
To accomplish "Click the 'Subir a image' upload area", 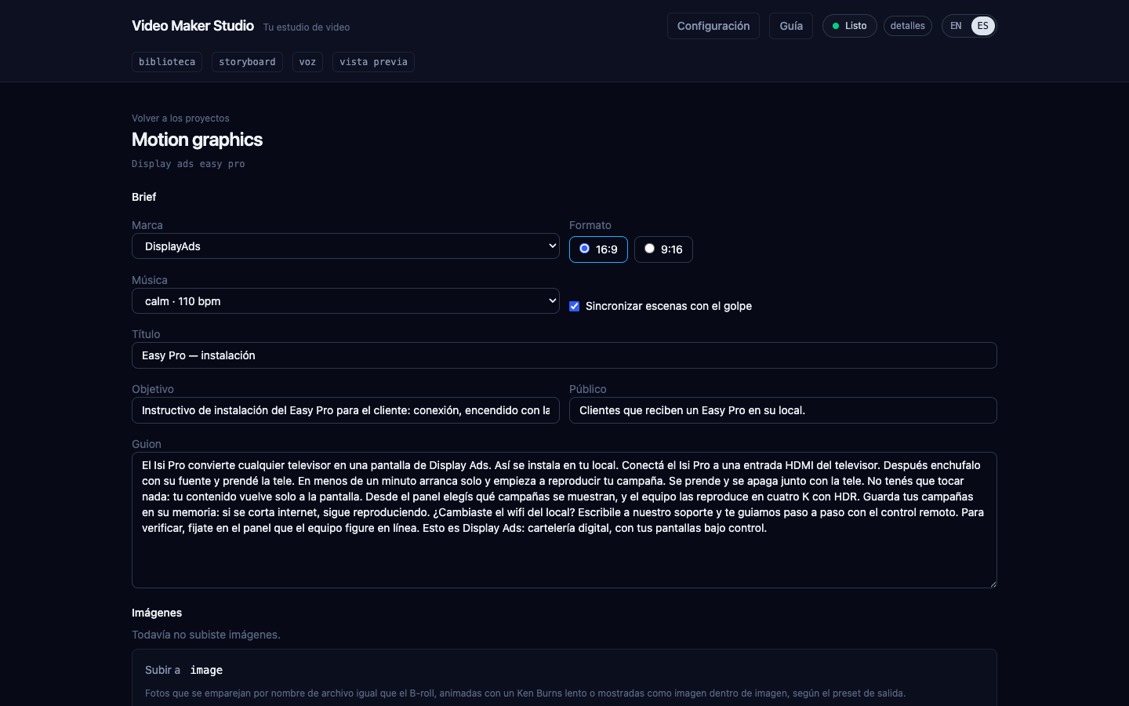I will tap(564, 678).
